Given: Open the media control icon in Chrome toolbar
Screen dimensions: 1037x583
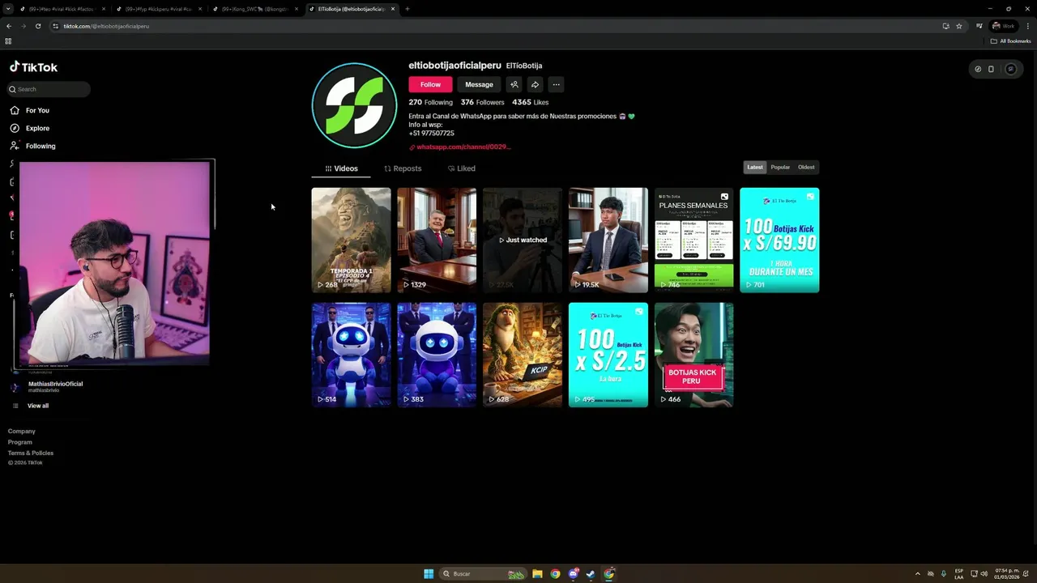Looking at the screenshot, I should [x=979, y=26].
